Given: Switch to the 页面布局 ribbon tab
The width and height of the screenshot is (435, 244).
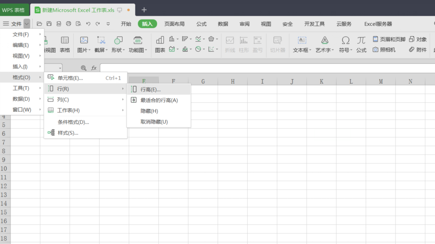Looking at the screenshot, I should (x=174, y=24).
